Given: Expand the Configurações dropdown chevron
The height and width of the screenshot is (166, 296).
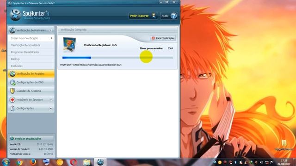Looking at the screenshot, I should coord(50,109).
